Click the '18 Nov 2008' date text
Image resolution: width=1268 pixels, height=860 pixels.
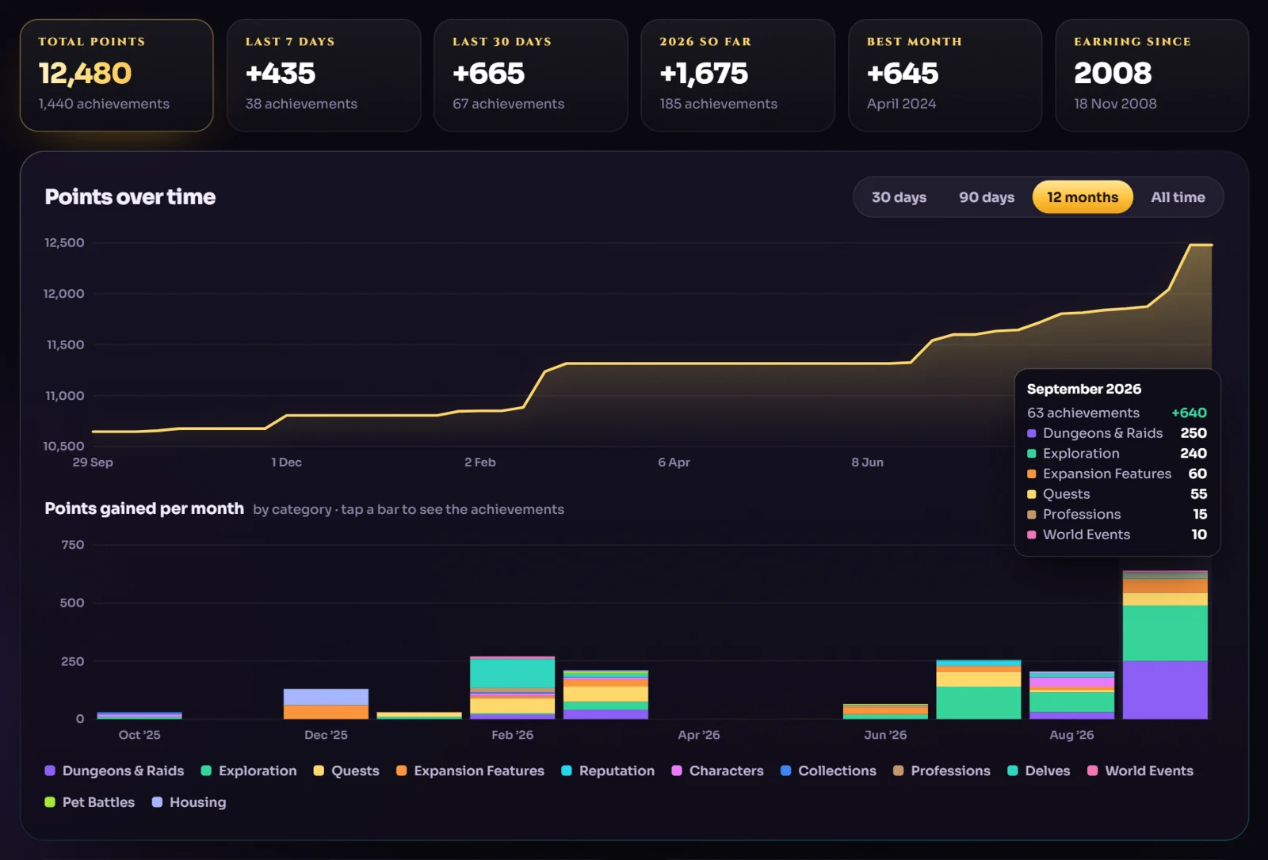pyautogui.click(x=1115, y=104)
